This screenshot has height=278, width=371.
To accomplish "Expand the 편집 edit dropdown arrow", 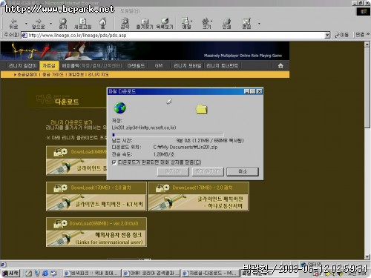I will point(259,24).
